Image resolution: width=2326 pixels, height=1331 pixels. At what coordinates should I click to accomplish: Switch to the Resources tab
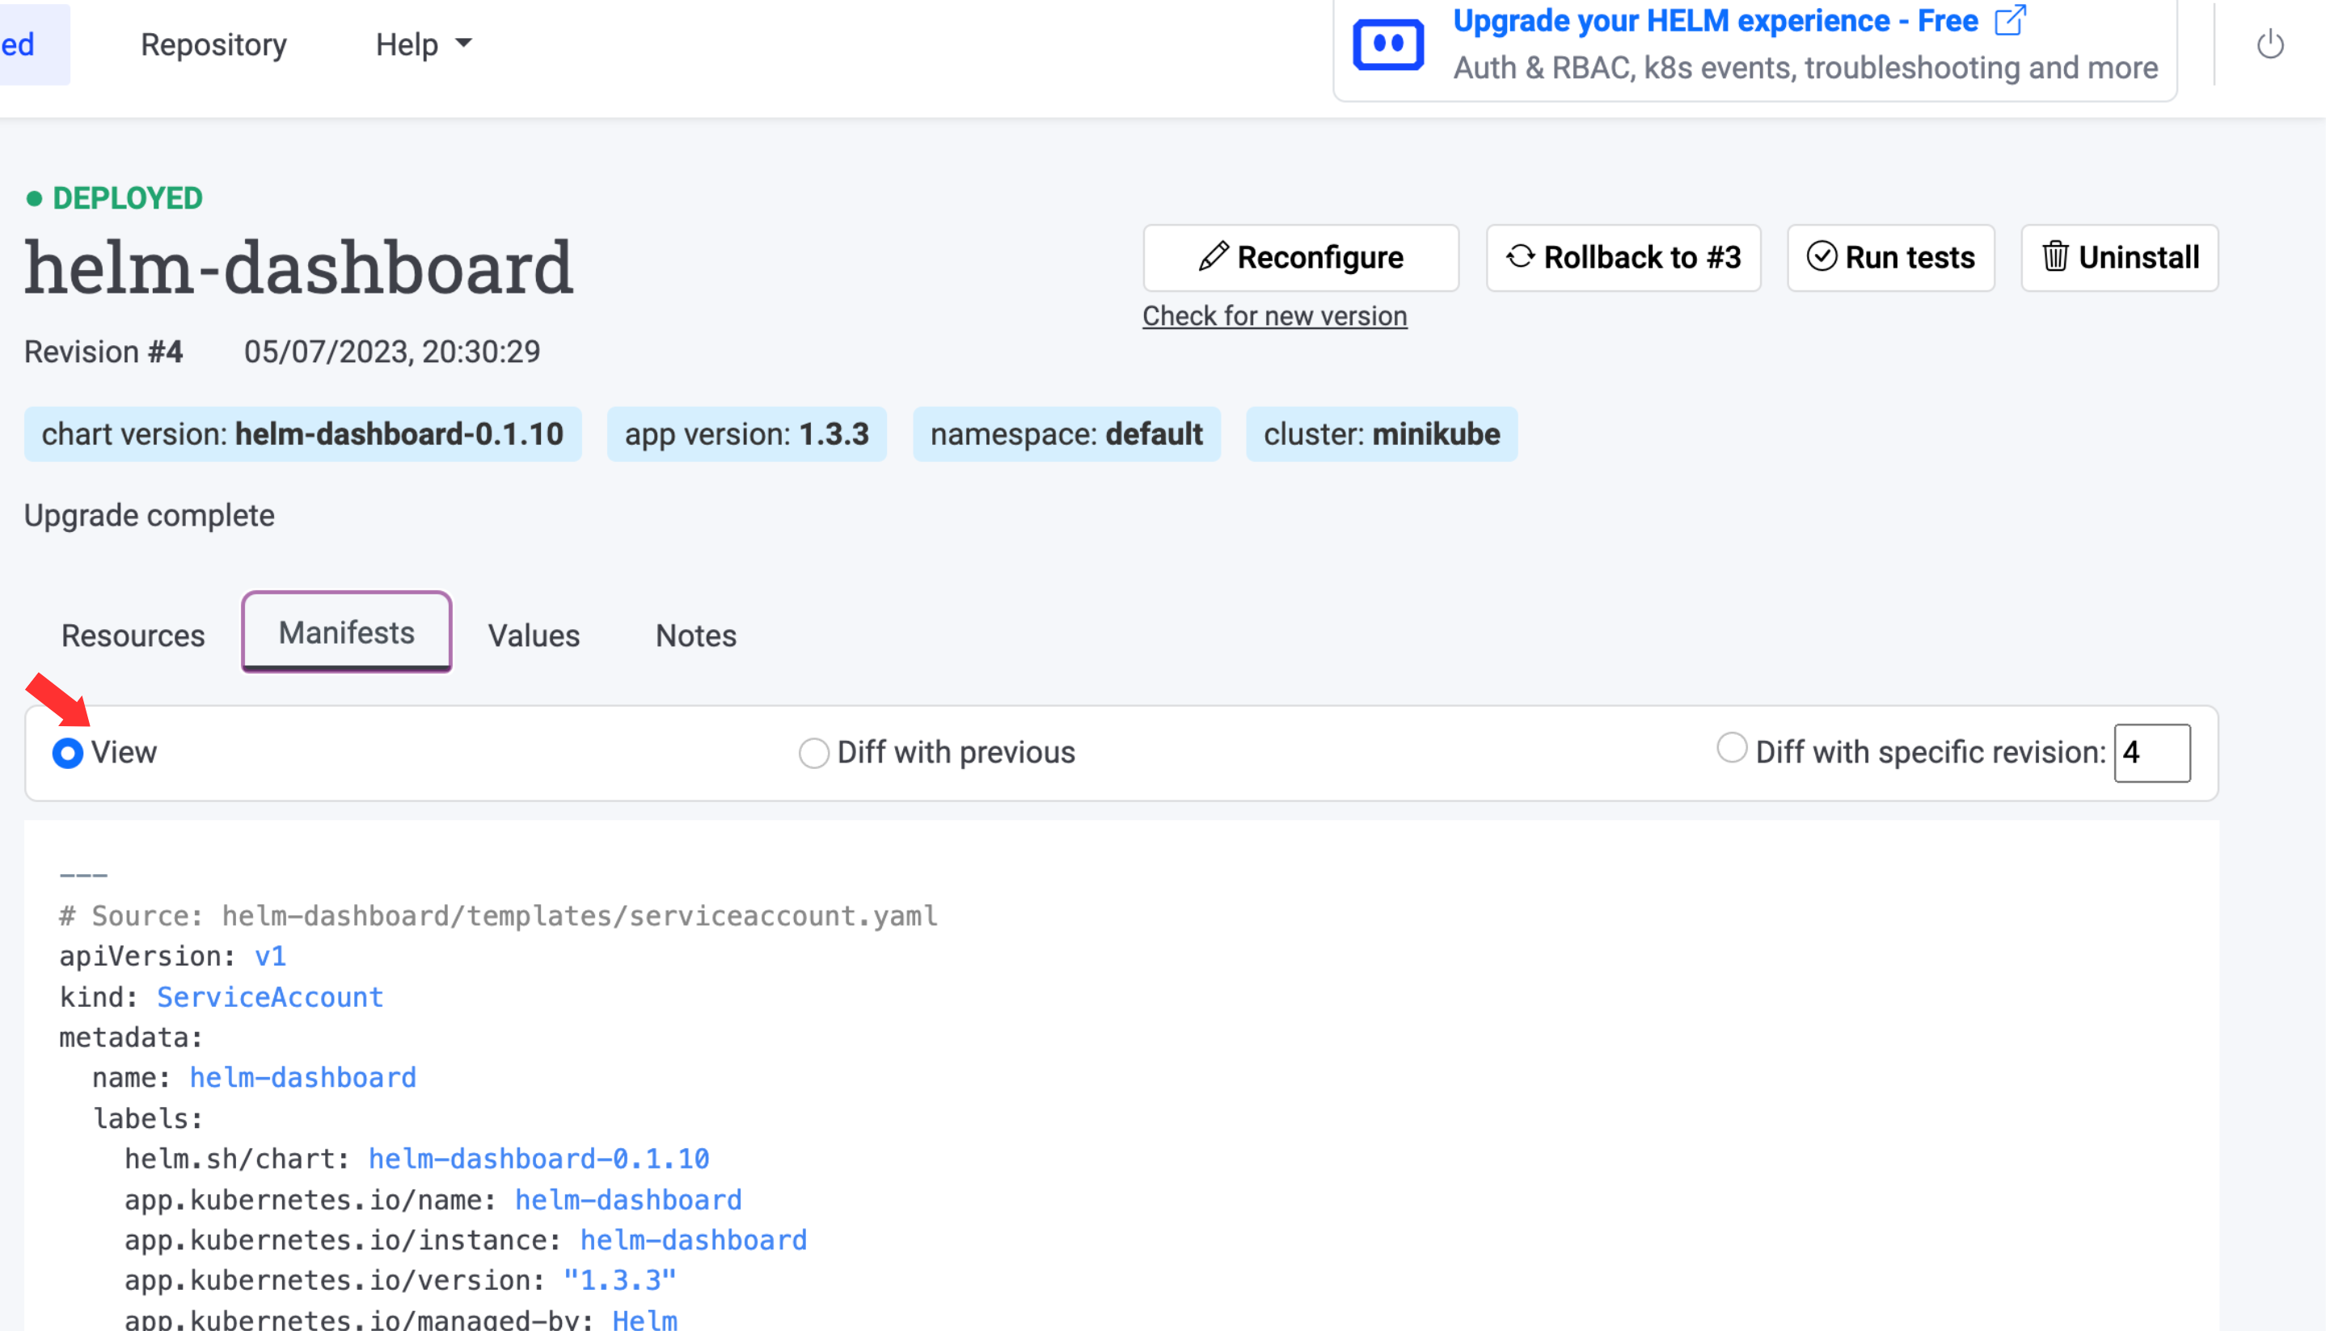133,636
